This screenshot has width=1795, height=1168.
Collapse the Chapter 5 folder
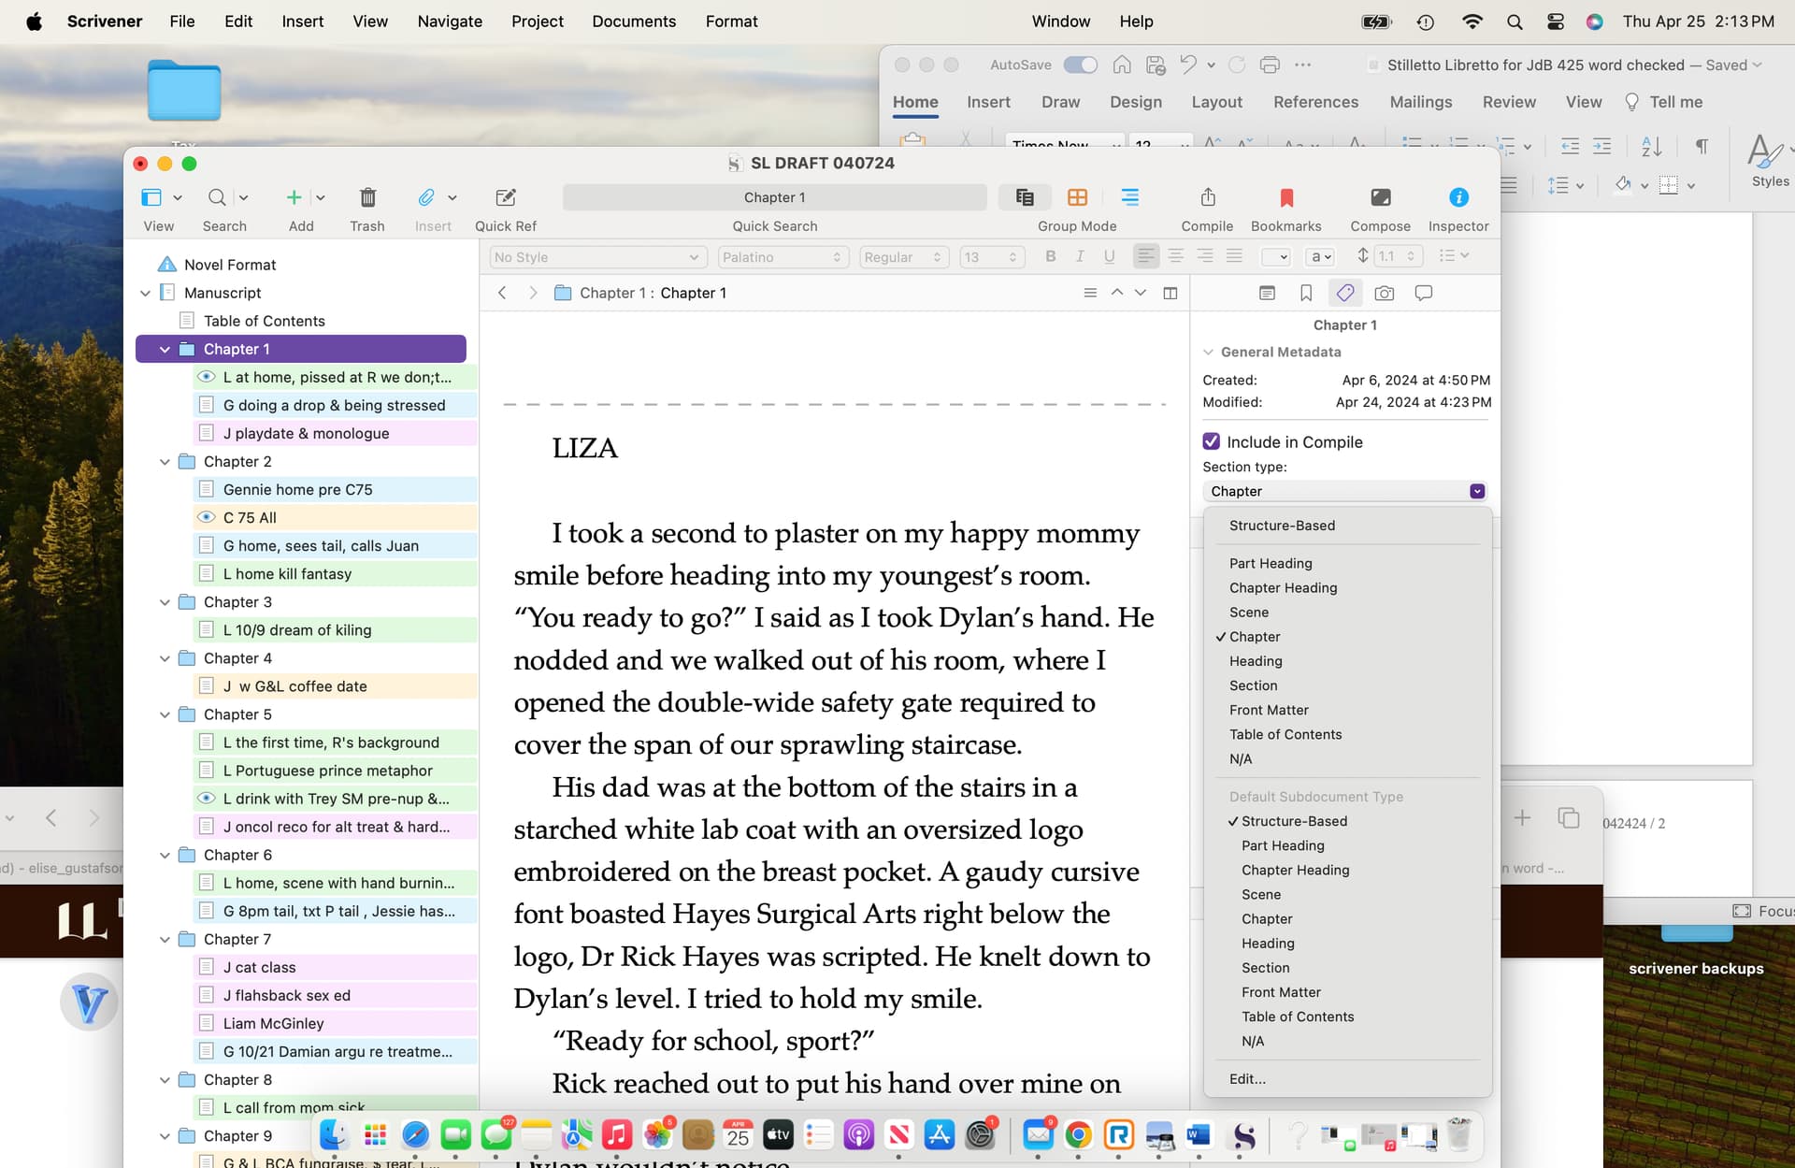pos(165,714)
